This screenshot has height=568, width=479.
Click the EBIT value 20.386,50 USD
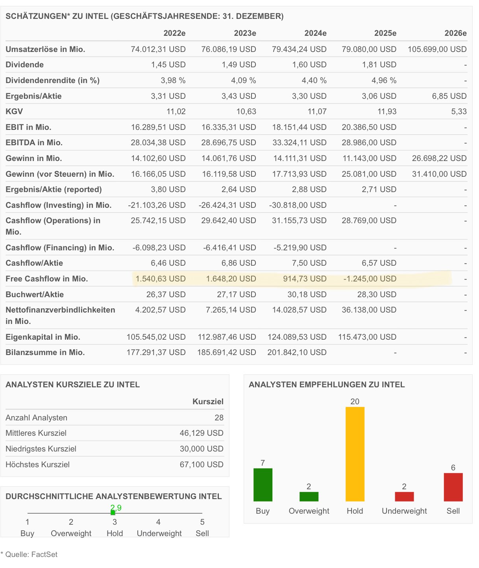369,127
